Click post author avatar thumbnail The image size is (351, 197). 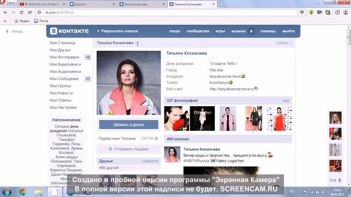[172, 154]
